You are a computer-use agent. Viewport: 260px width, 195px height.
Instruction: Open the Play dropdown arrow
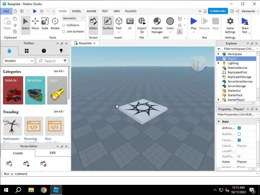(x=194, y=32)
